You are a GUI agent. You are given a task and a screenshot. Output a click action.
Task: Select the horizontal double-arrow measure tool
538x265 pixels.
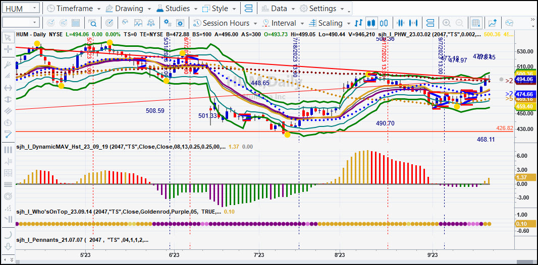point(8,88)
